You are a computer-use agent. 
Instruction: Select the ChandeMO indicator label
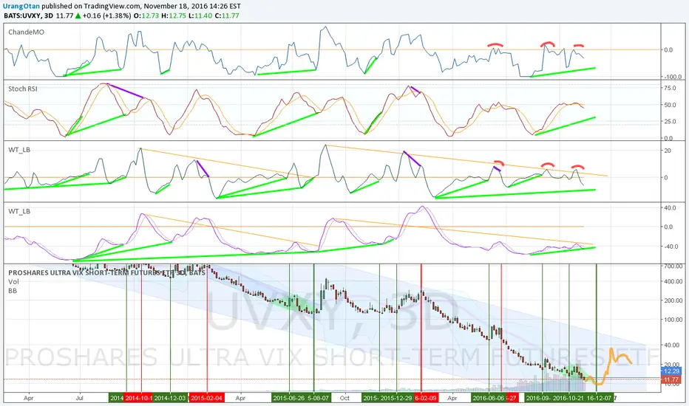26,32
